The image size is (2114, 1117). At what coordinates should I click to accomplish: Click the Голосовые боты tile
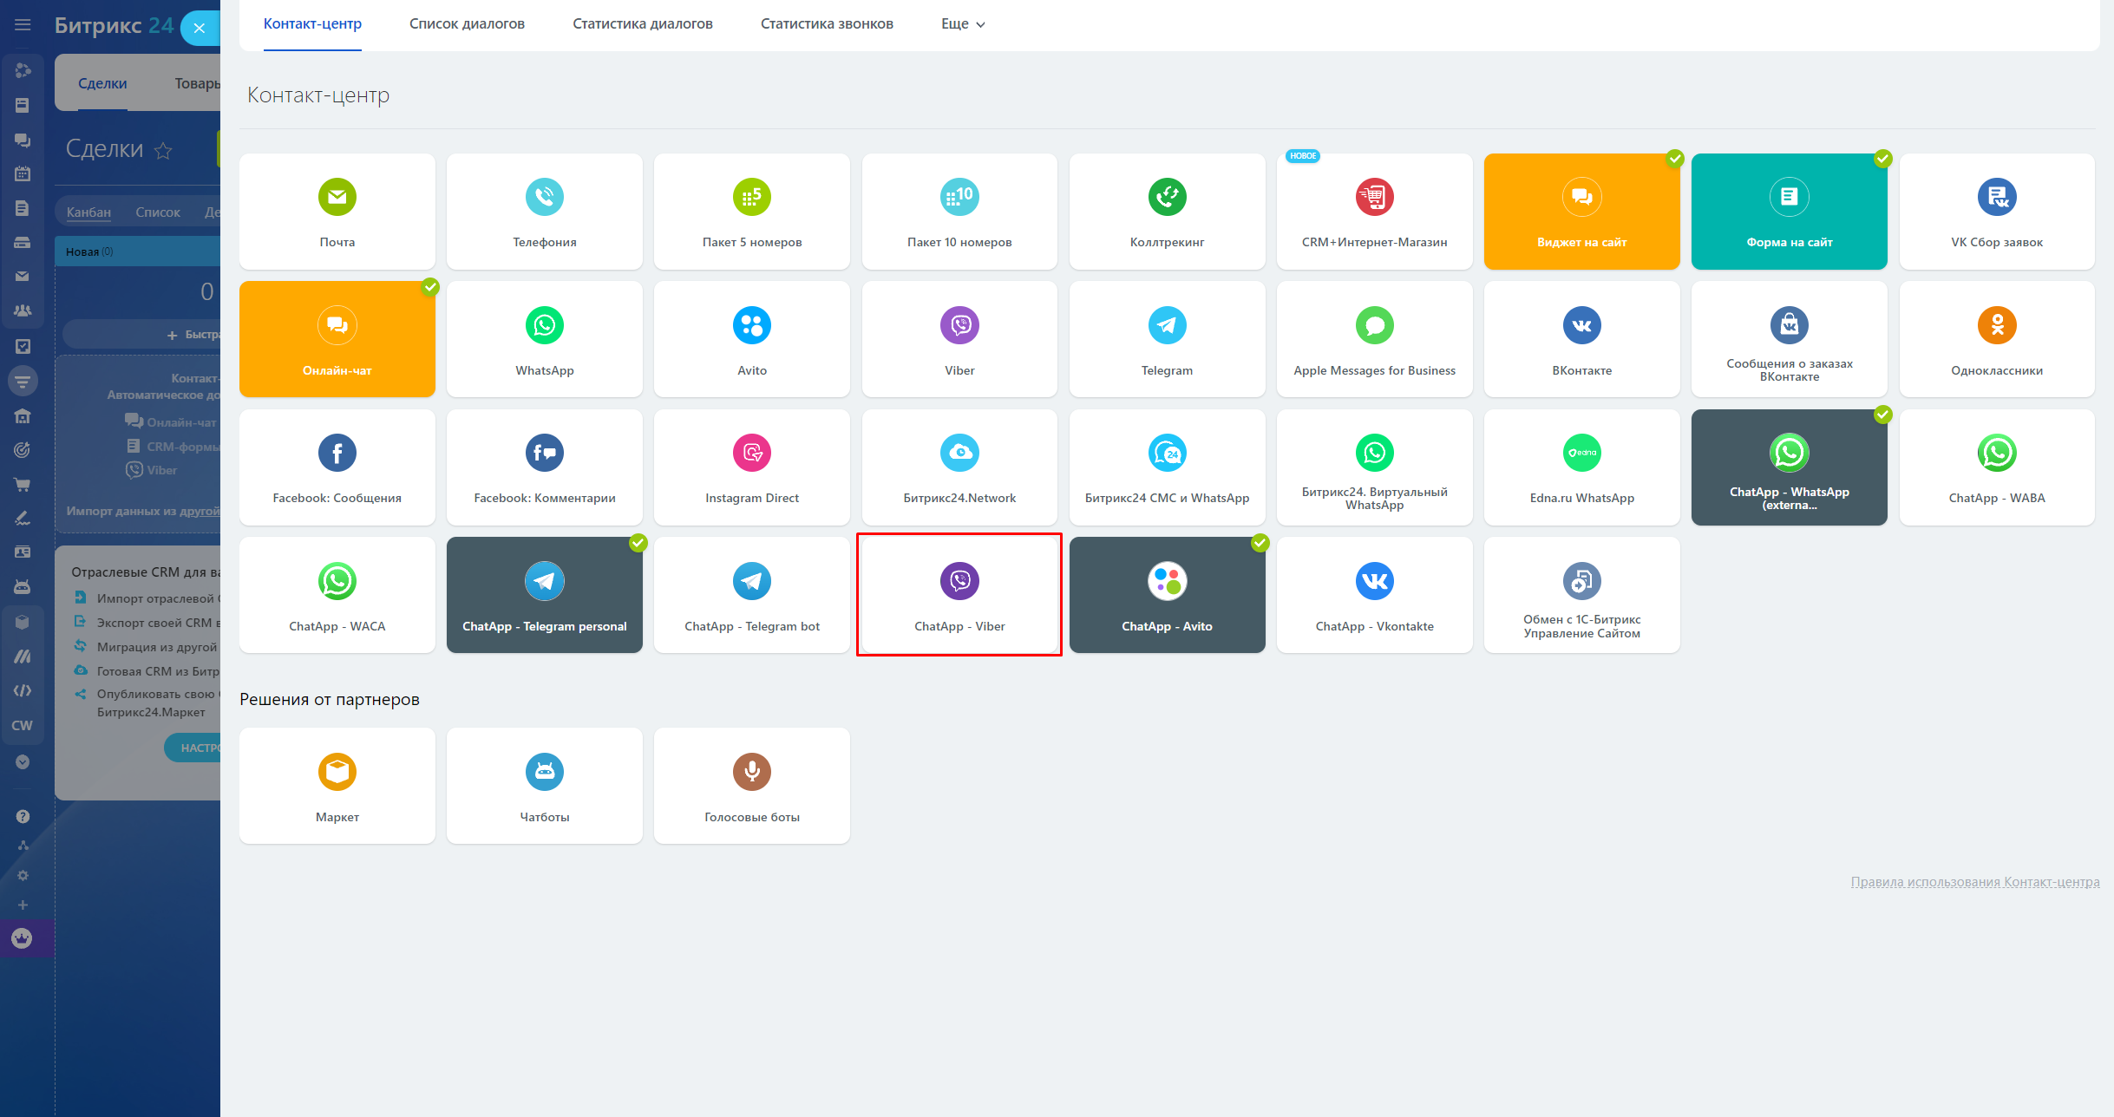tap(751, 786)
